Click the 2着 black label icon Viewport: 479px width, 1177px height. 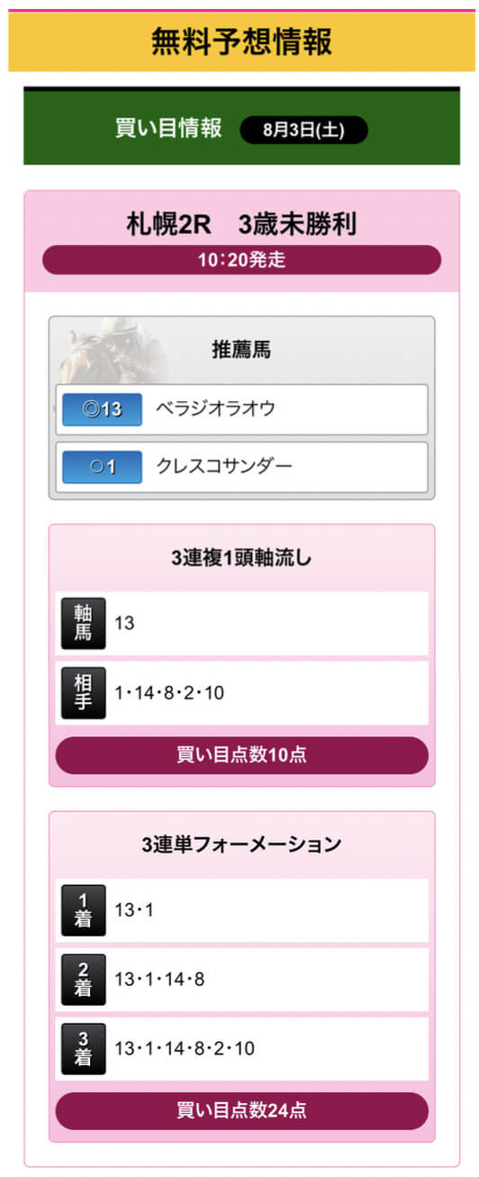83,980
